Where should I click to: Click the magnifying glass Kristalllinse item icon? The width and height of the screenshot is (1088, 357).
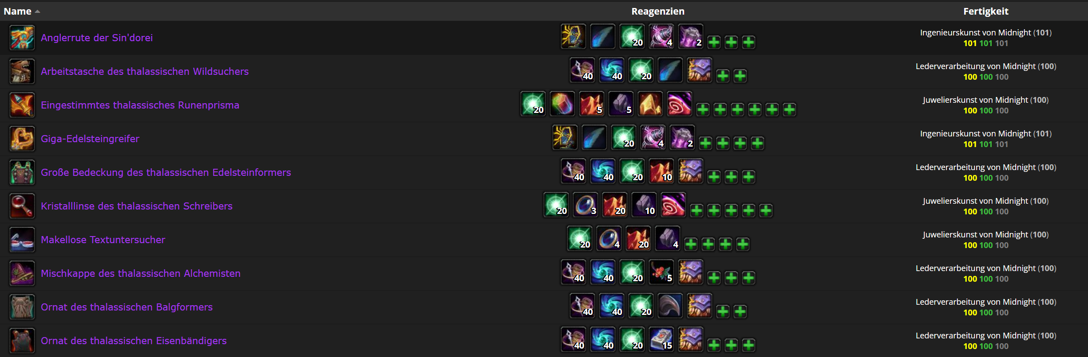(x=22, y=206)
